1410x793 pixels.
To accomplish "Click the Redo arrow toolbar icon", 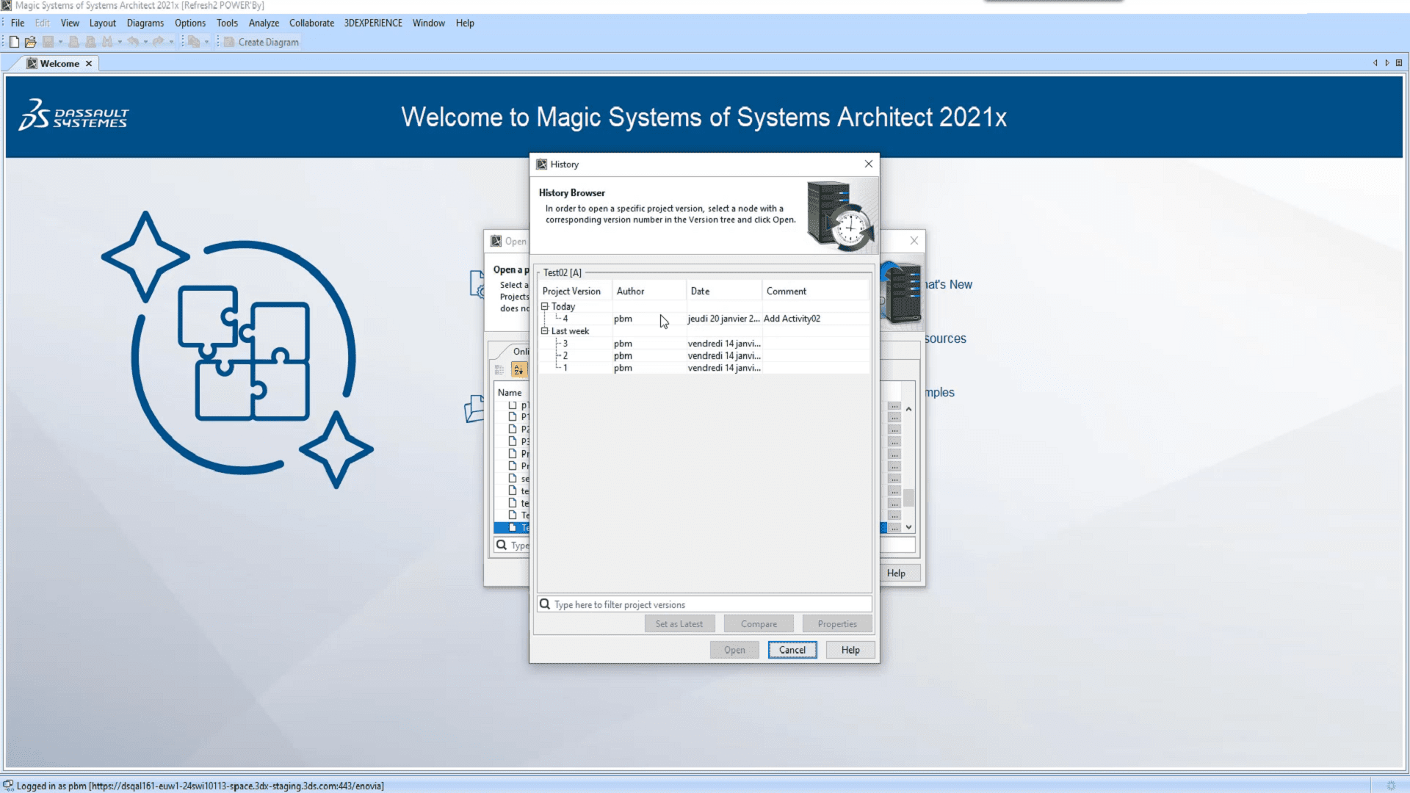I will point(158,42).
